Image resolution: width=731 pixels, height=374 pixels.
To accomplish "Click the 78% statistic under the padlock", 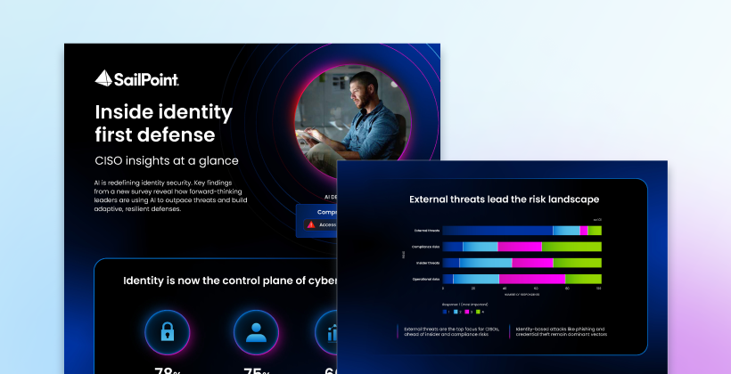I will pos(168,370).
